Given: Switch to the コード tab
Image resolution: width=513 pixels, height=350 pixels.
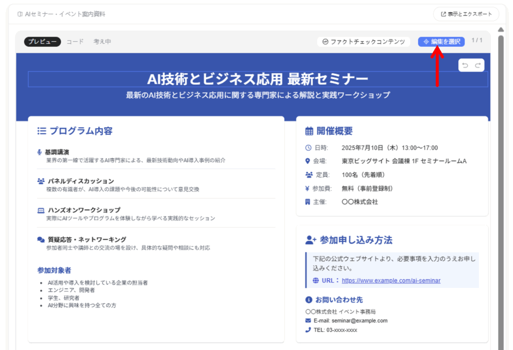Looking at the screenshot, I should tap(75, 42).
